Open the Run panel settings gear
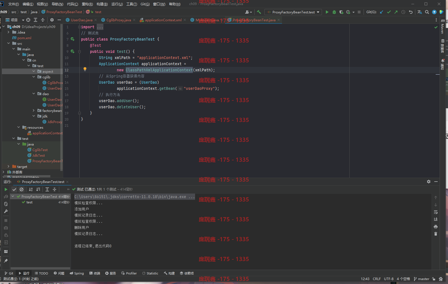The image size is (448, 284). [x=429, y=182]
